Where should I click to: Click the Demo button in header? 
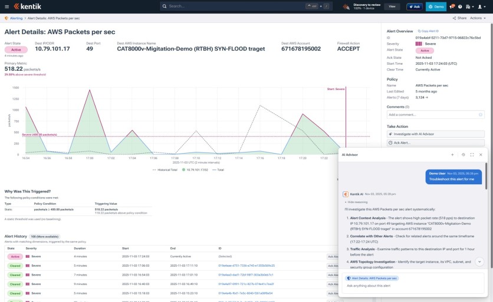pyautogui.click(x=436, y=6)
